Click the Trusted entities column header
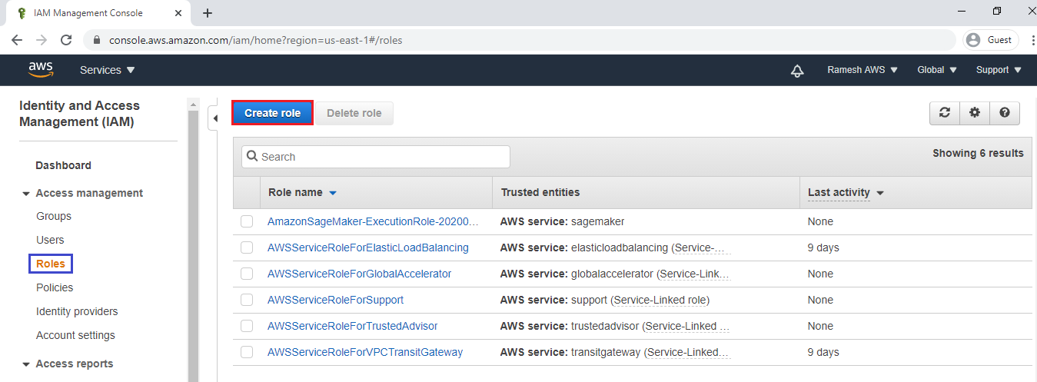 [x=540, y=192]
